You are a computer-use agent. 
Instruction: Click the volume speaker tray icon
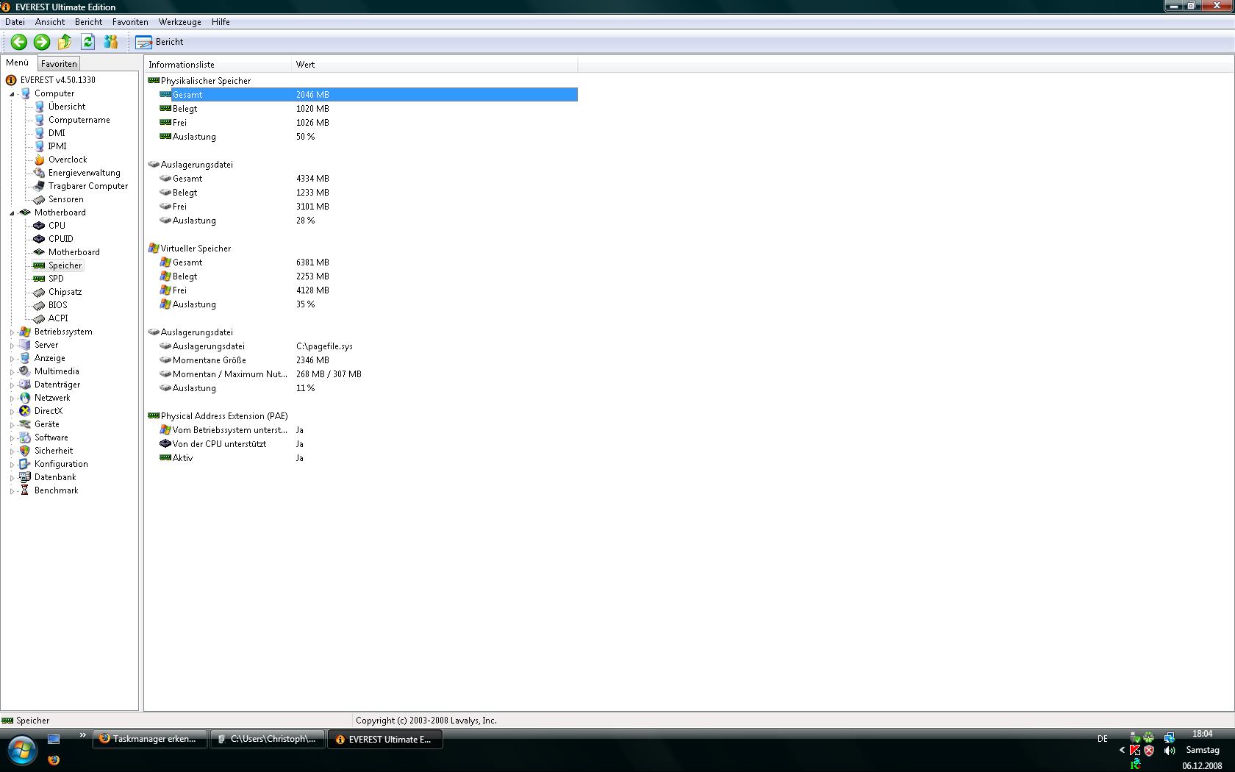1170,751
